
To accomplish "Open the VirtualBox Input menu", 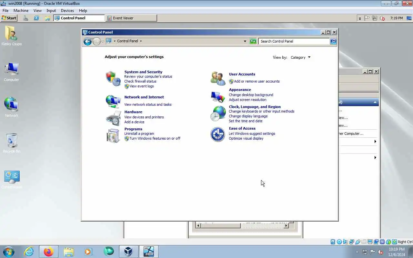I will (51, 11).
